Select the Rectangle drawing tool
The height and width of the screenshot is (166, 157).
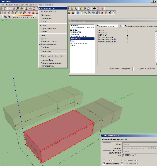click(x=5, y=13)
